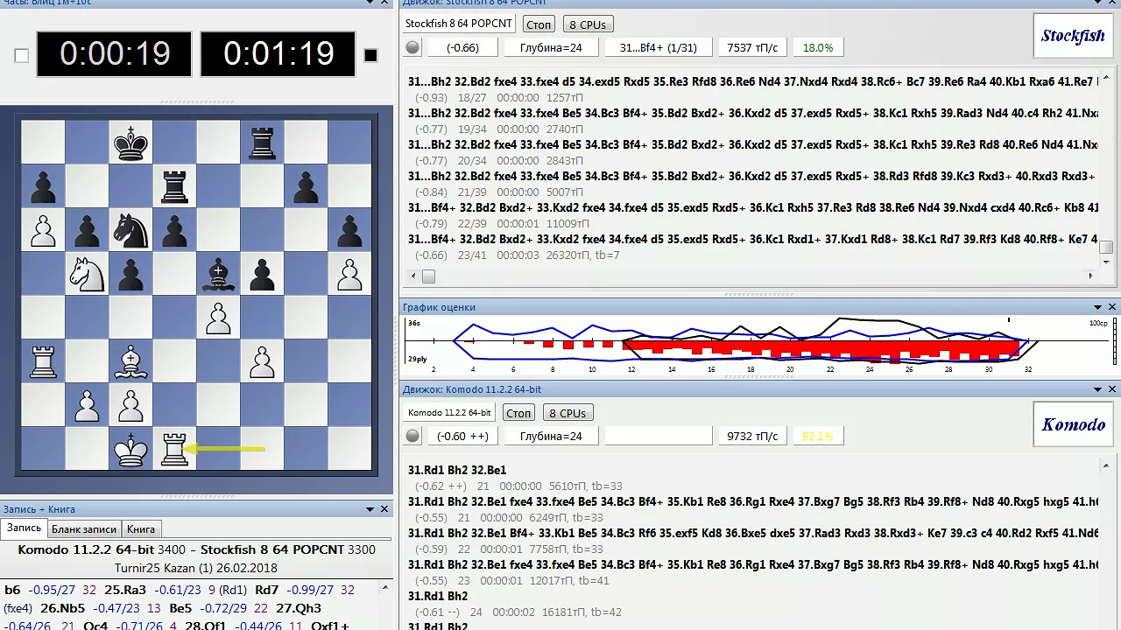Select the white pawn on h5

pos(349,274)
